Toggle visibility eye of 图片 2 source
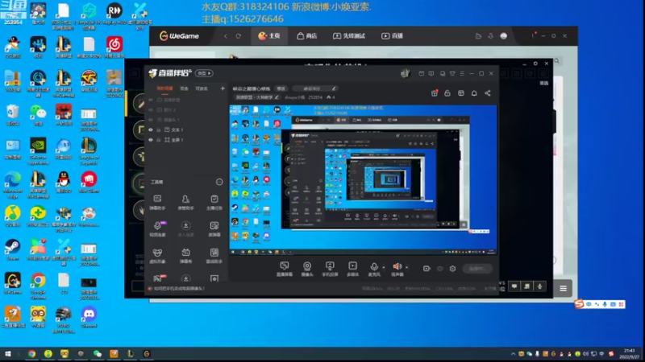The height and width of the screenshot is (362, 645). click(151, 109)
